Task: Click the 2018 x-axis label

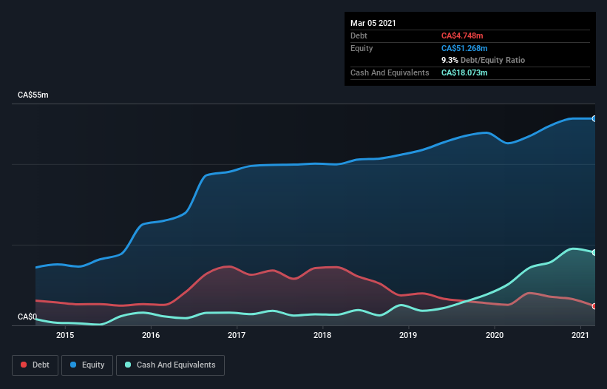Action: [322, 335]
